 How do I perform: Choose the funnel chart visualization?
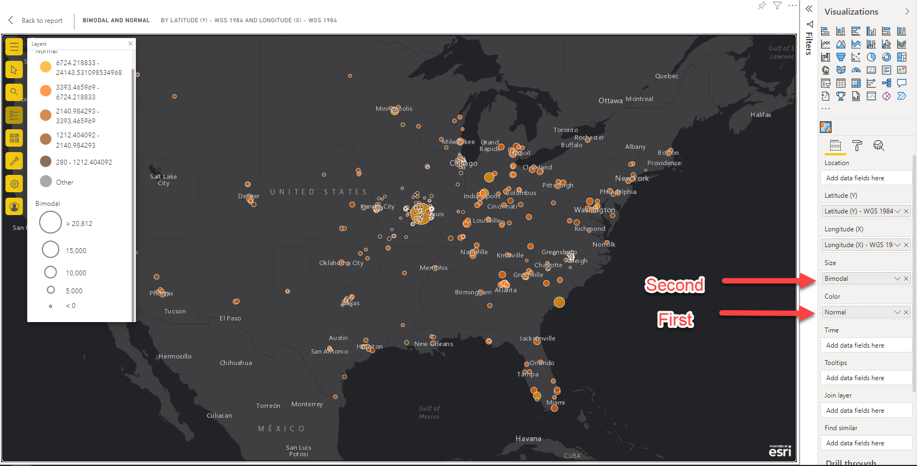841,57
